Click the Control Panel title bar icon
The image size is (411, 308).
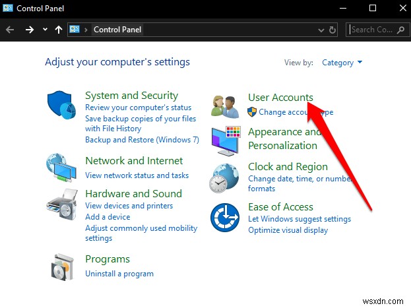[x=8, y=8]
